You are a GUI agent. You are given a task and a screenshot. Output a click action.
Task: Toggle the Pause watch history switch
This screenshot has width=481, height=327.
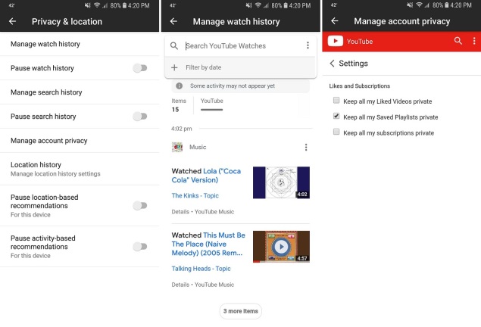pyautogui.click(x=140, y=68)
